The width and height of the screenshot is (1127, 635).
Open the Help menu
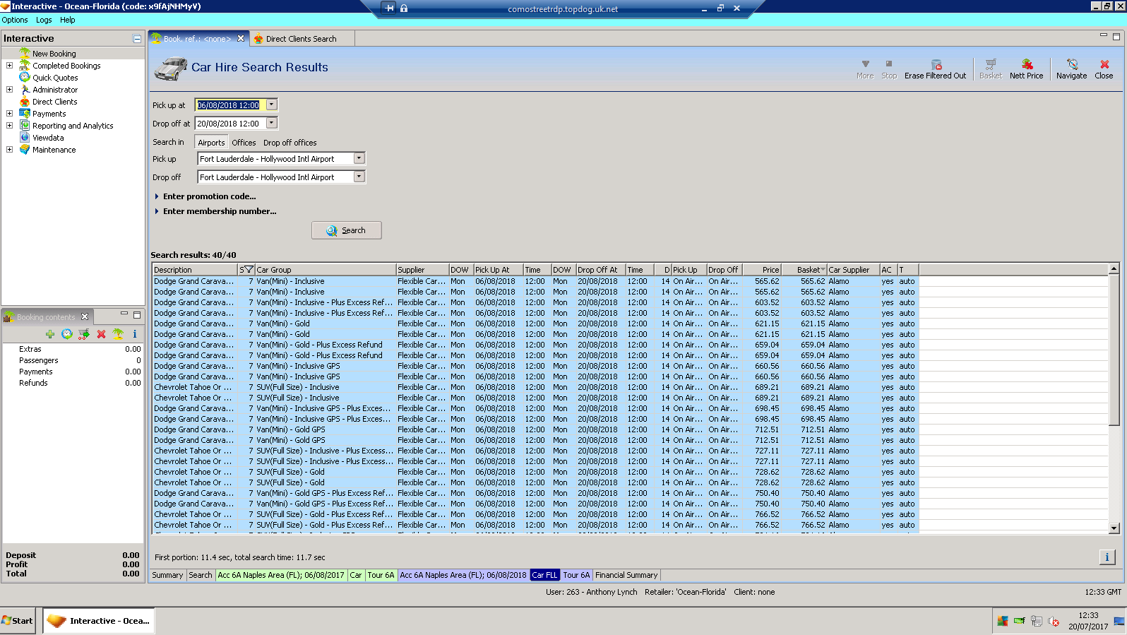pyautogui.click(x=68, y=20)
